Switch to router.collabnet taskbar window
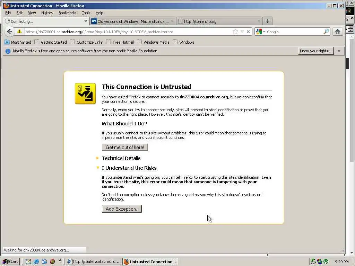The image size is (355, 266). click(x=94, y=261)
